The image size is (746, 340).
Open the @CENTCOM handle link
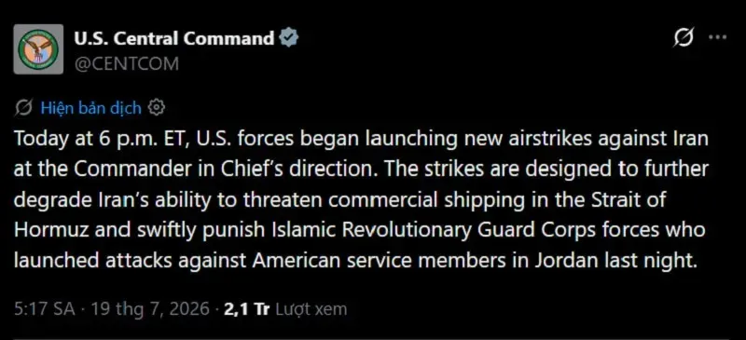[x=127, y=63]
